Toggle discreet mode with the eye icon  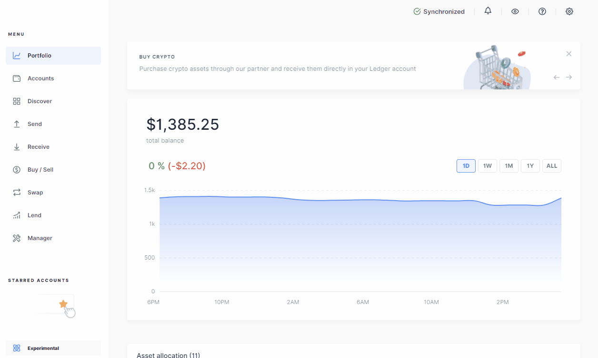(x=515, y=11)
